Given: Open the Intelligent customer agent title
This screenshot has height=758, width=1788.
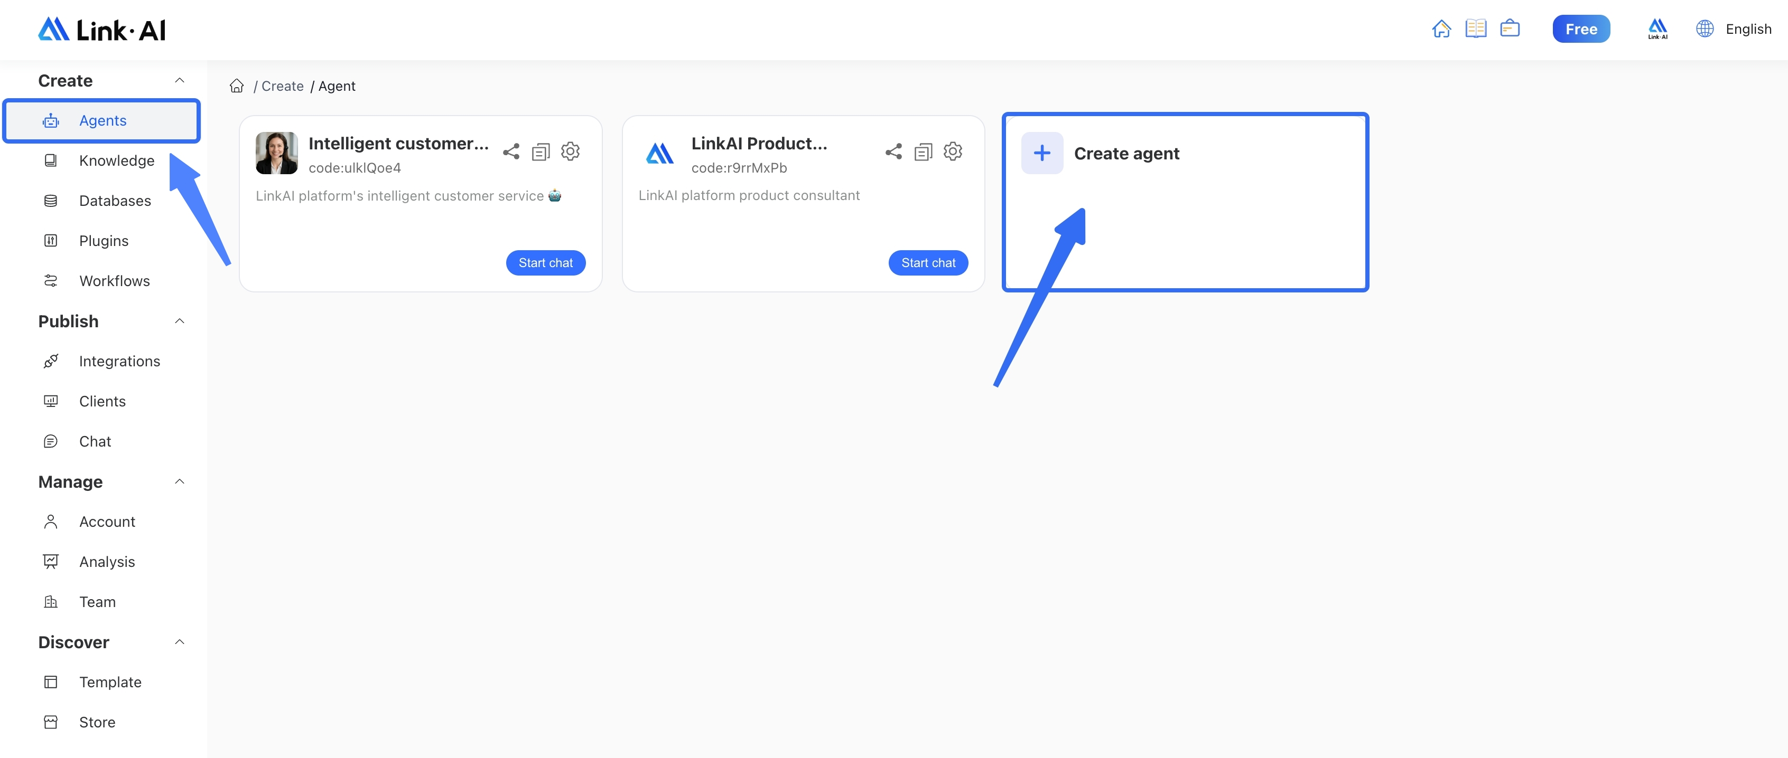Looking at the screenshot, I should pyautogui.click(x=399, y=144).
